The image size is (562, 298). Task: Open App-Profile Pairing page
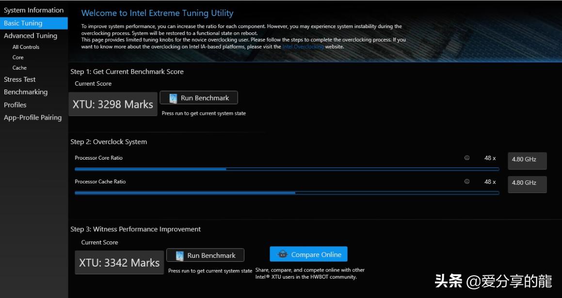pyautogui.click(x=32, y=117)
